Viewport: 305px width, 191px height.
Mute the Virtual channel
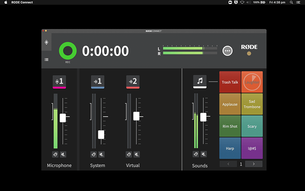[137, 154]
